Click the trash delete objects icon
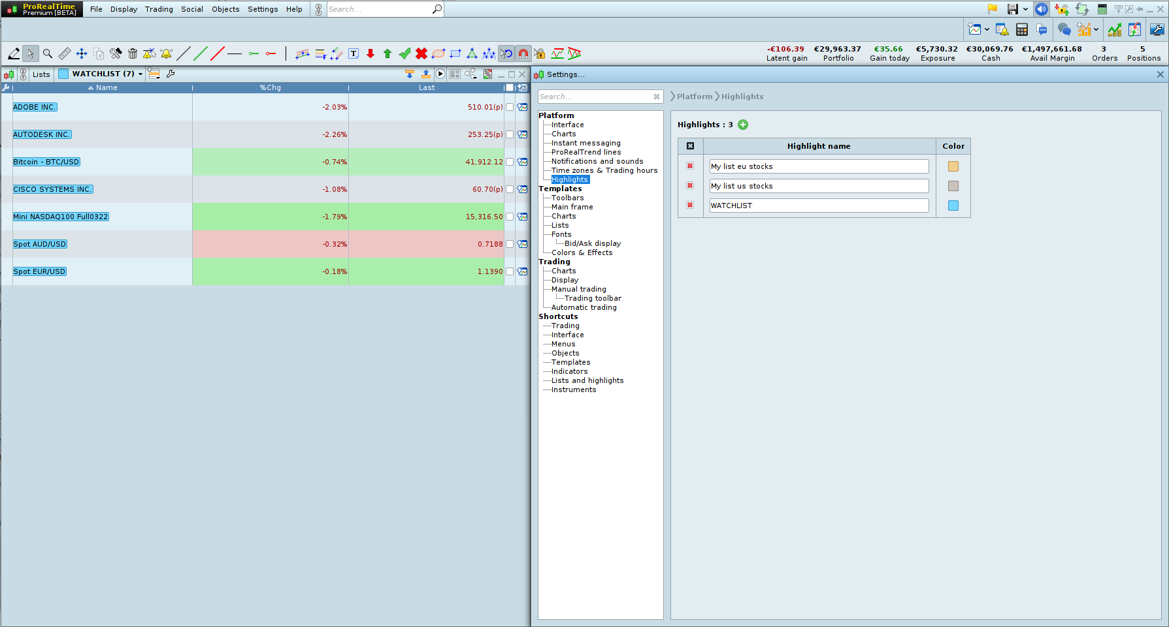 (x=133, y=54)
